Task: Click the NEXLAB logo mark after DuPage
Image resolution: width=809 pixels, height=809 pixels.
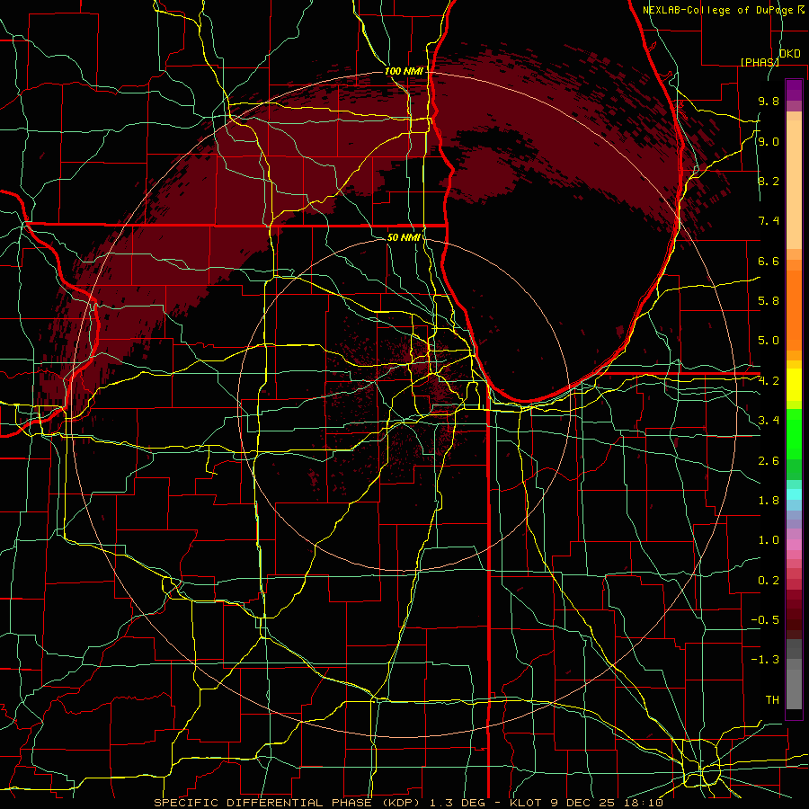Action: pos(801,10)
